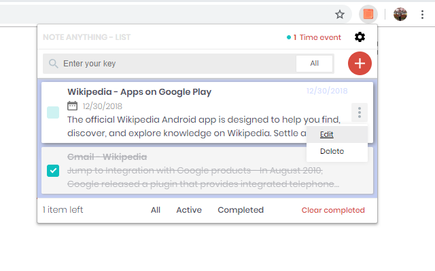This screenshot has width=435, height=271.
Task: Open the All filter dropdown in search bar
Action: (x=314, y=63)
